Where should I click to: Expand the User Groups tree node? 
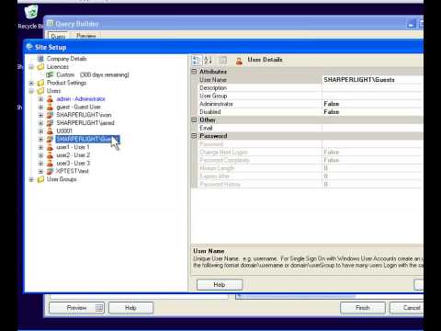31,179
